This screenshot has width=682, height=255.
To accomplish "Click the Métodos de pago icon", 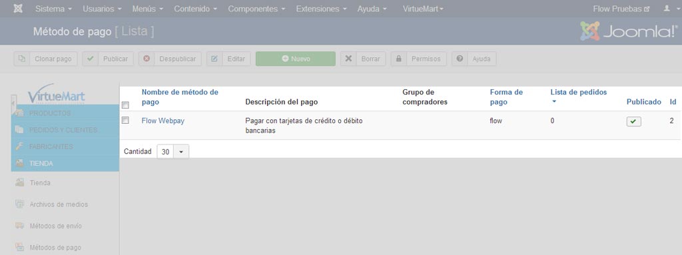I will [19, 247].
